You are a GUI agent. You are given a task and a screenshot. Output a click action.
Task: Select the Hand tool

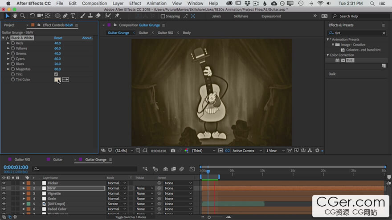tap(14, 16)
